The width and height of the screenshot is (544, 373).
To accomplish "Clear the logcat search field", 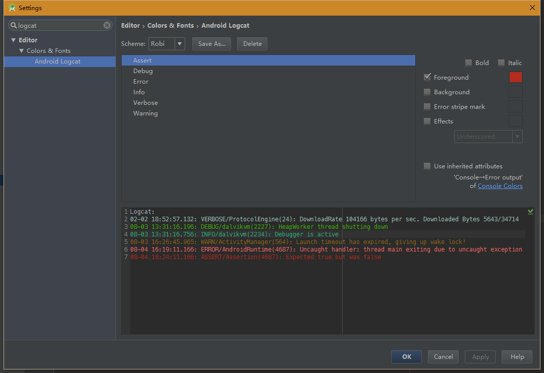I will click(107, 25).
